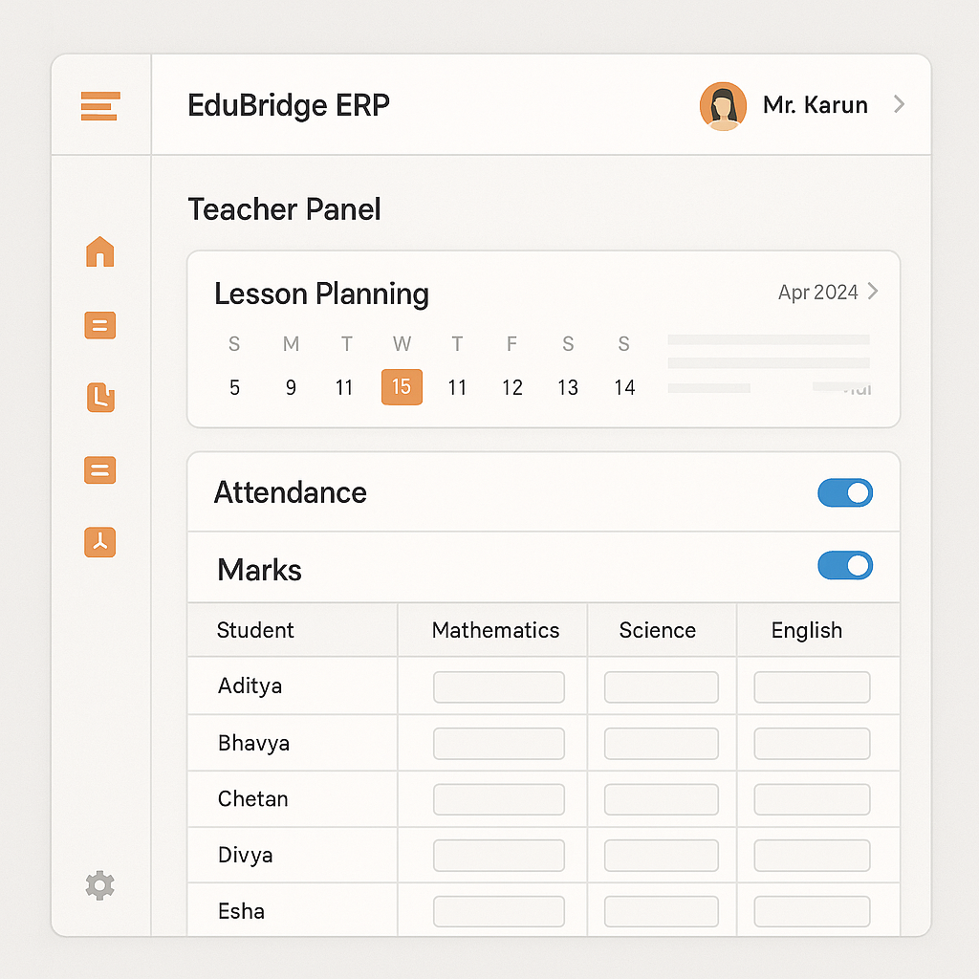Expand the chevron next to Mr. Karun
The height and width of the screenshot is (979, 979).
(899, 104)
